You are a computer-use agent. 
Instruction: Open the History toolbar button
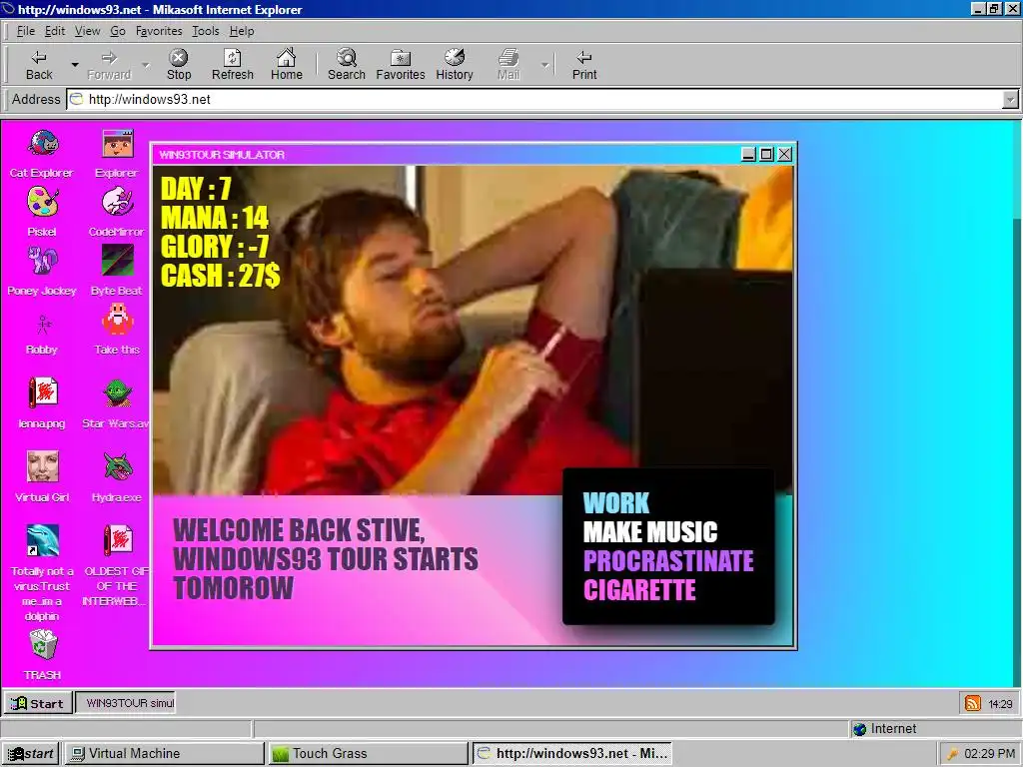click(455, 65)
